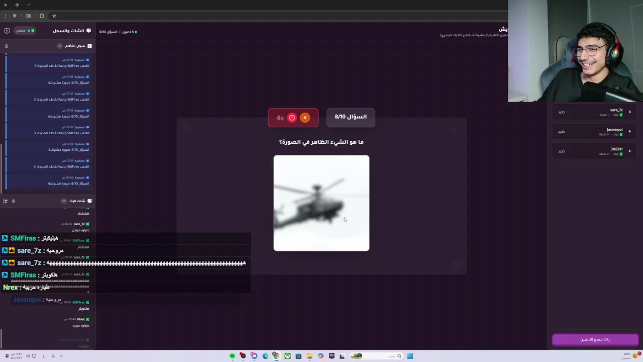Click player name 3NE811 in players list
Viewport: 643px width, 362px height.
[x=616, y=149]
